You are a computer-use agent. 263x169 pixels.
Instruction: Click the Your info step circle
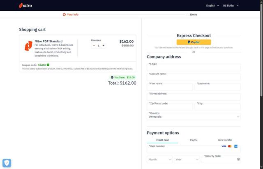(64, 15)
